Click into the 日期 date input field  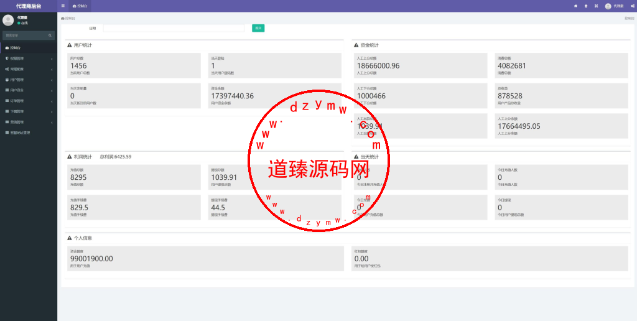[x=174, y=28]
